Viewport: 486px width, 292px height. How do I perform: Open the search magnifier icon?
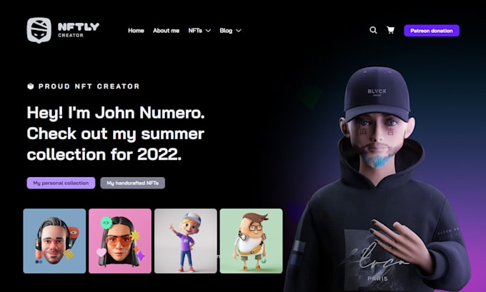[x=373, y=30]
